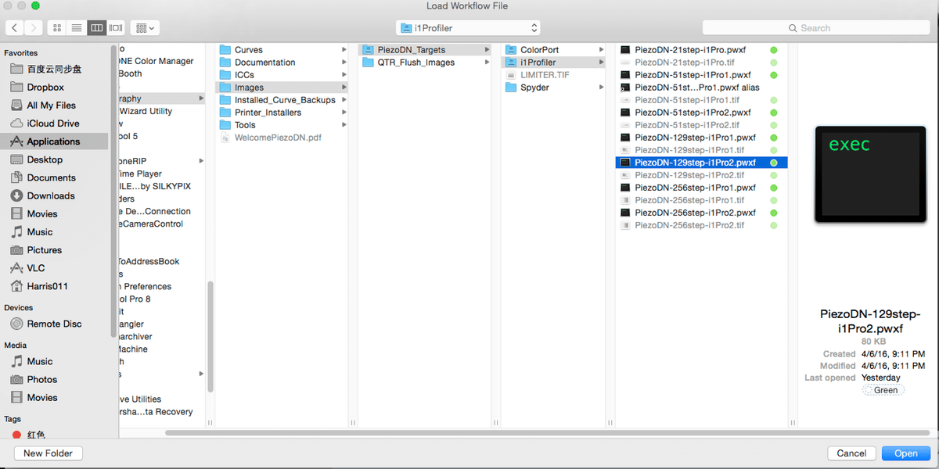The width and height of the screenshot is (939, 469).
Task: Open the Spyder folder
Action: 534,88
